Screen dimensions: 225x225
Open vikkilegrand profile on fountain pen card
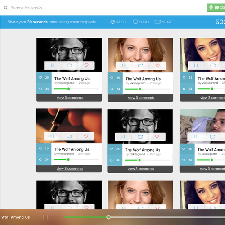pyautogui.click(x=66, y=154)
